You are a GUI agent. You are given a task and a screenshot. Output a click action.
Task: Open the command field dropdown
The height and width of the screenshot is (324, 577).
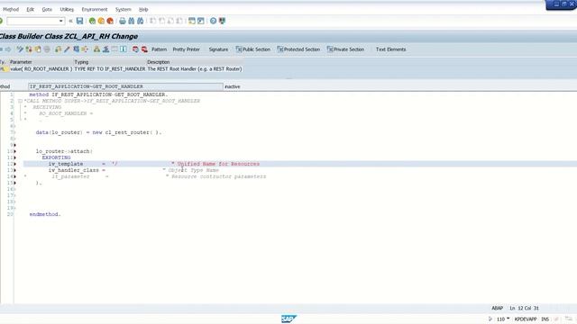61,21
